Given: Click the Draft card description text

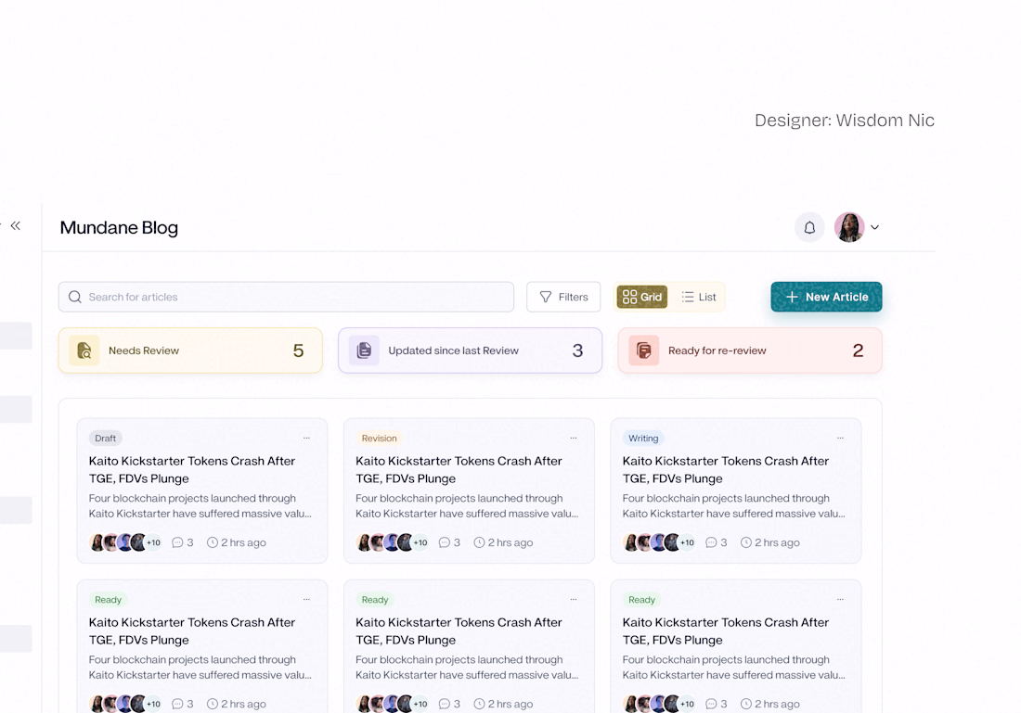Looking at the screenshot, I should click(x=200, y=506).
